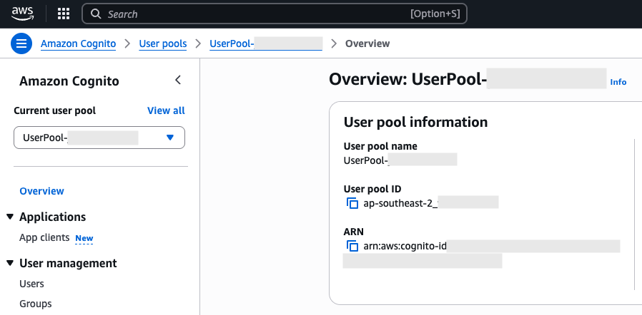Open the AWS console home logo
This screenshot has width=642, height=315.
coord(22,14)
